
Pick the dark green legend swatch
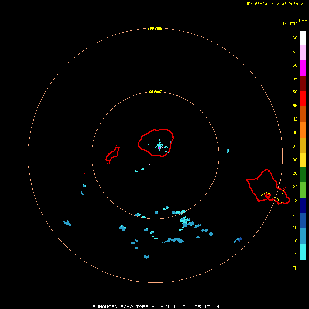(303, 175)
